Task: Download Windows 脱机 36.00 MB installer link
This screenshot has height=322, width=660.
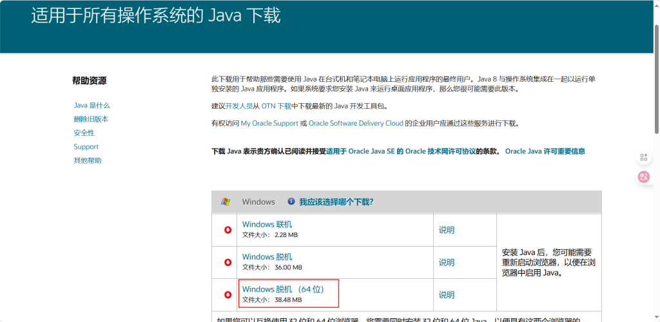Action: pos(267,257)
